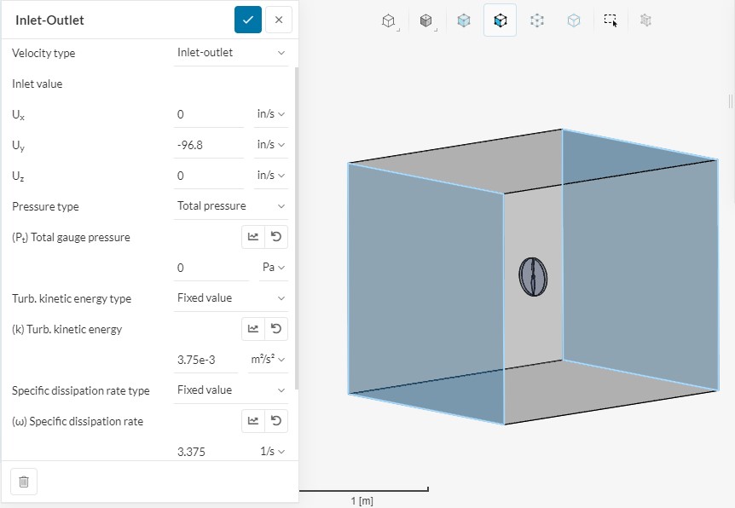The image size is (735, 508).
Task: Open table input for Turb. kinetic energy
Action: tap(253, 328)
